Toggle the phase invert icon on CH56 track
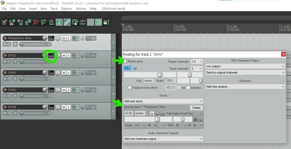This screenshot has height=149, width=291. [x=82, y=90]
